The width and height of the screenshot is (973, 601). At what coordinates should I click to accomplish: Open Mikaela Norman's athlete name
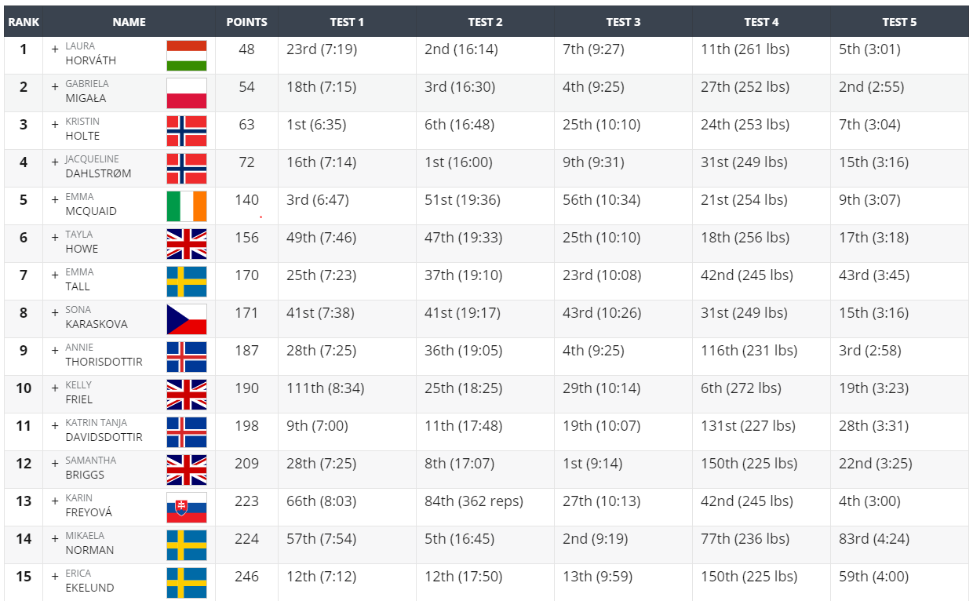click(89, 543)
